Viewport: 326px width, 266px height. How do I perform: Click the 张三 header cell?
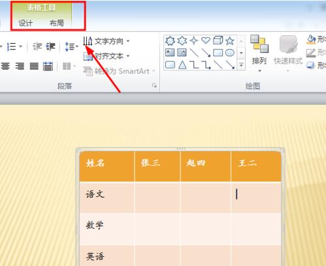(157, 166)
